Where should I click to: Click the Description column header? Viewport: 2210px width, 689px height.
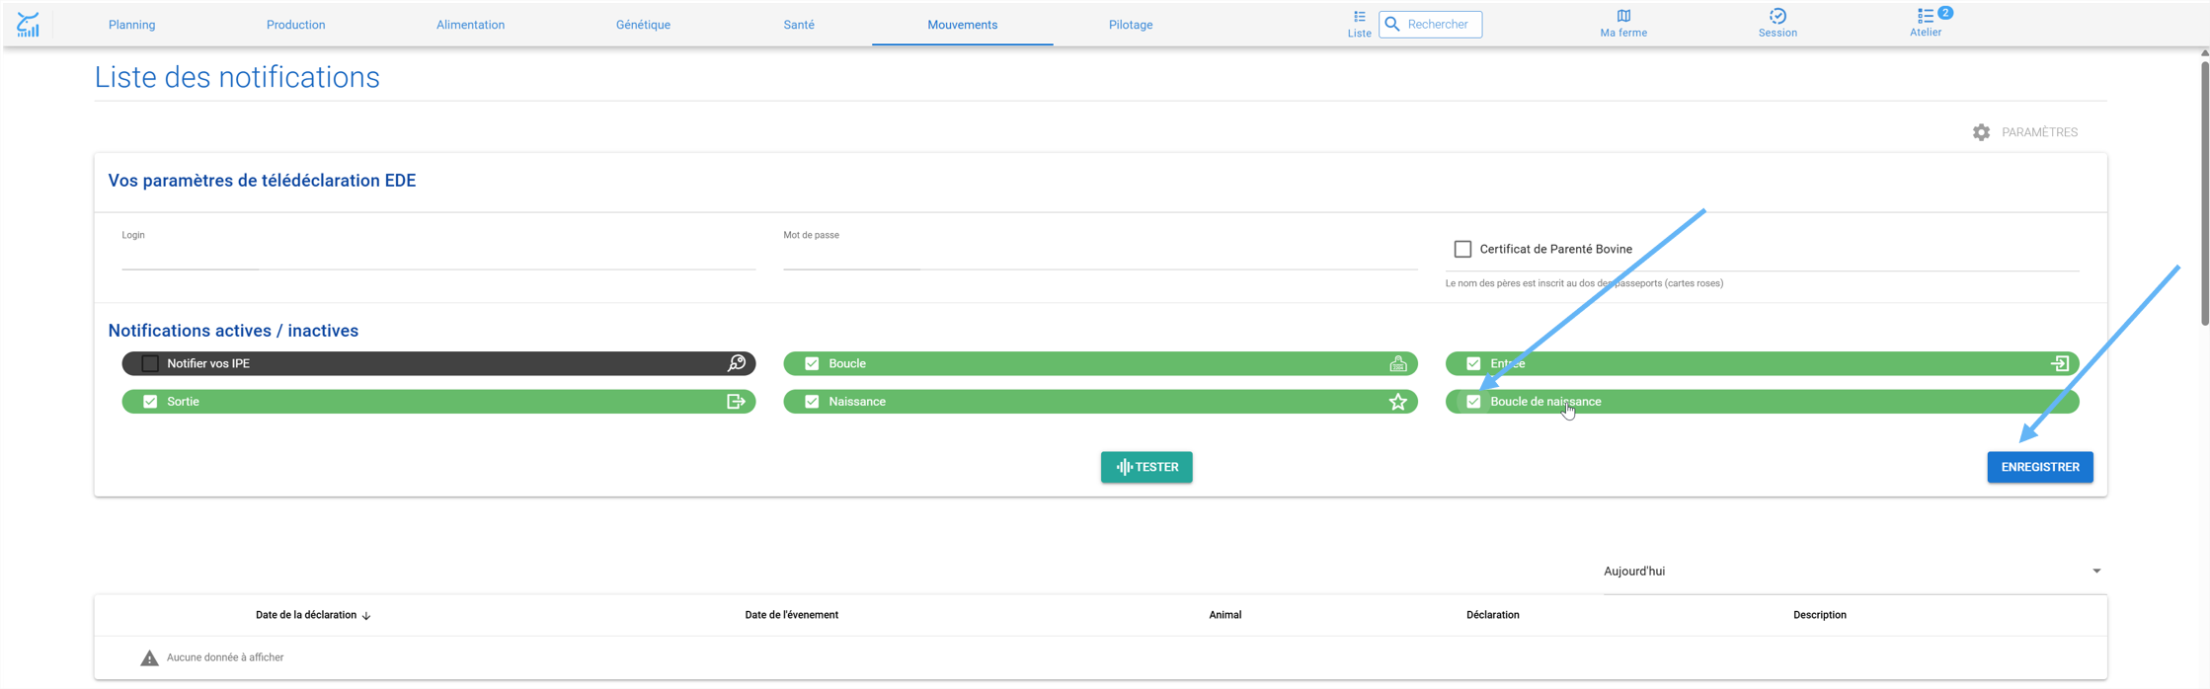(x=1820, y=615)
